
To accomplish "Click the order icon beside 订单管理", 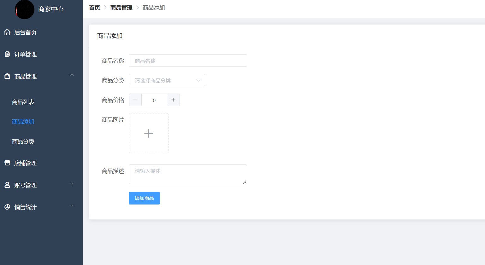I will click(7, 54).
